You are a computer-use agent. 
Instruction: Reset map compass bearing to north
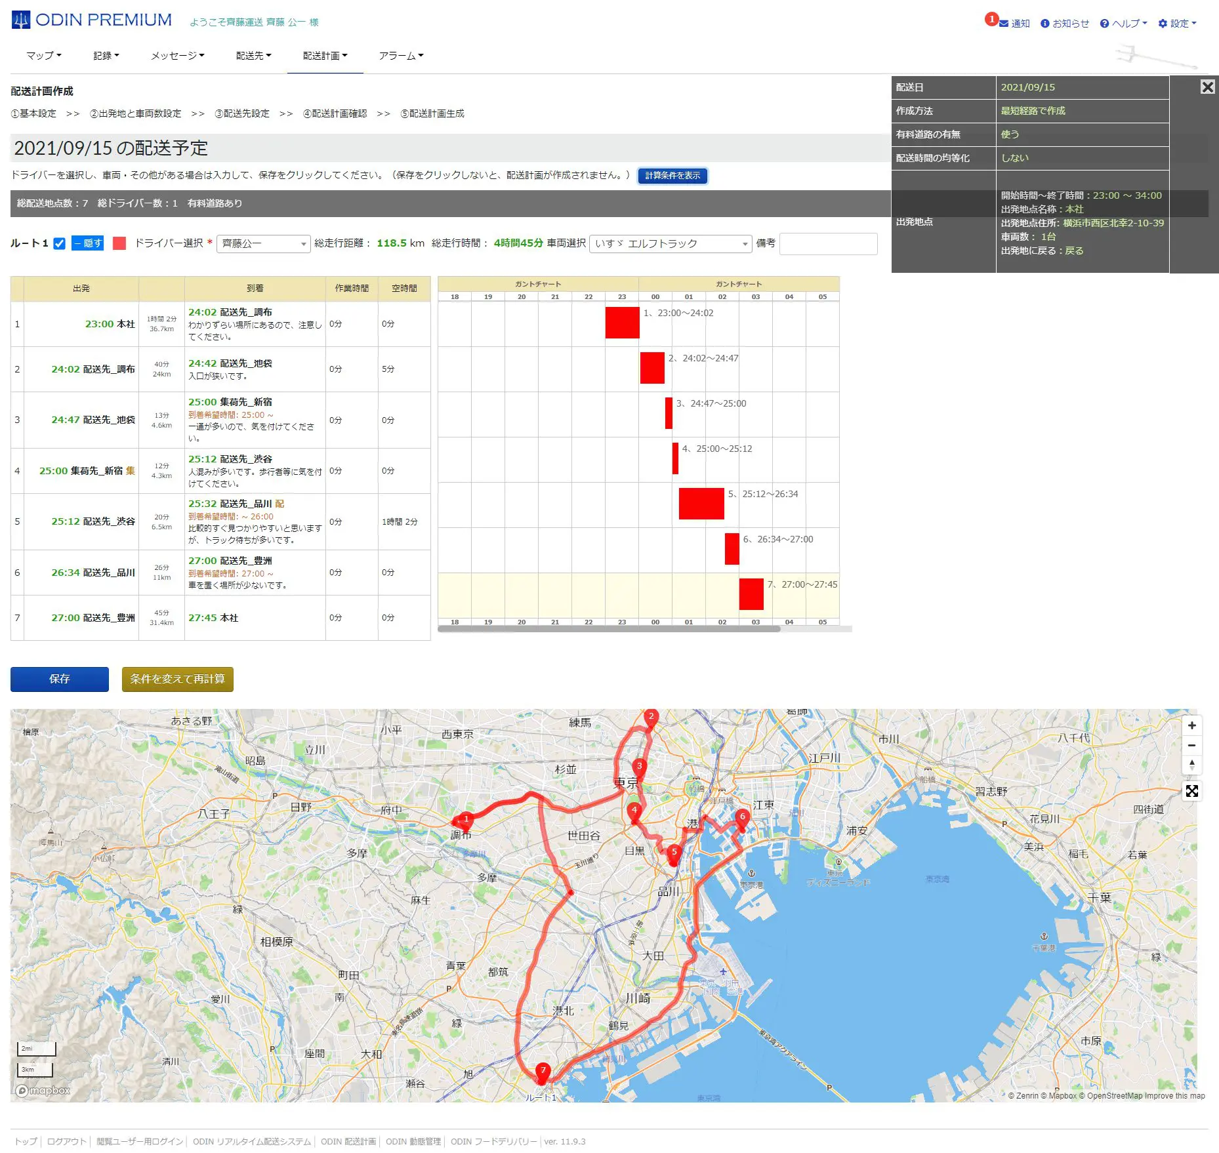click(1191, 765)
